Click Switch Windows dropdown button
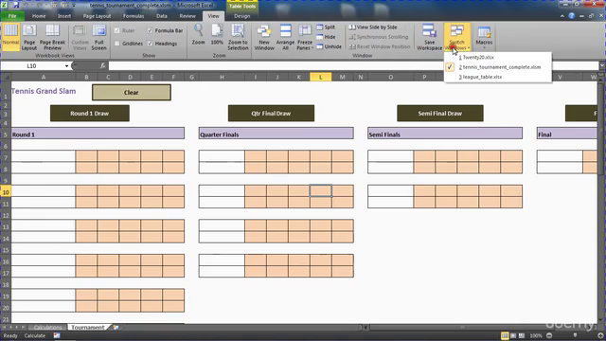 click(x=457, y=37)
